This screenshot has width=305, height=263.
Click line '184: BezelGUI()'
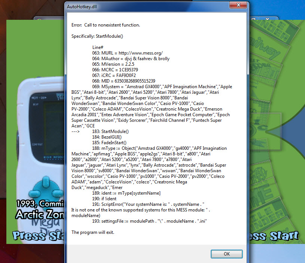click(107, 137)
